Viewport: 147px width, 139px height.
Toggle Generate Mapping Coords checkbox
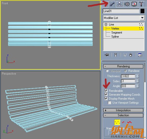click(x=106, y=95)
